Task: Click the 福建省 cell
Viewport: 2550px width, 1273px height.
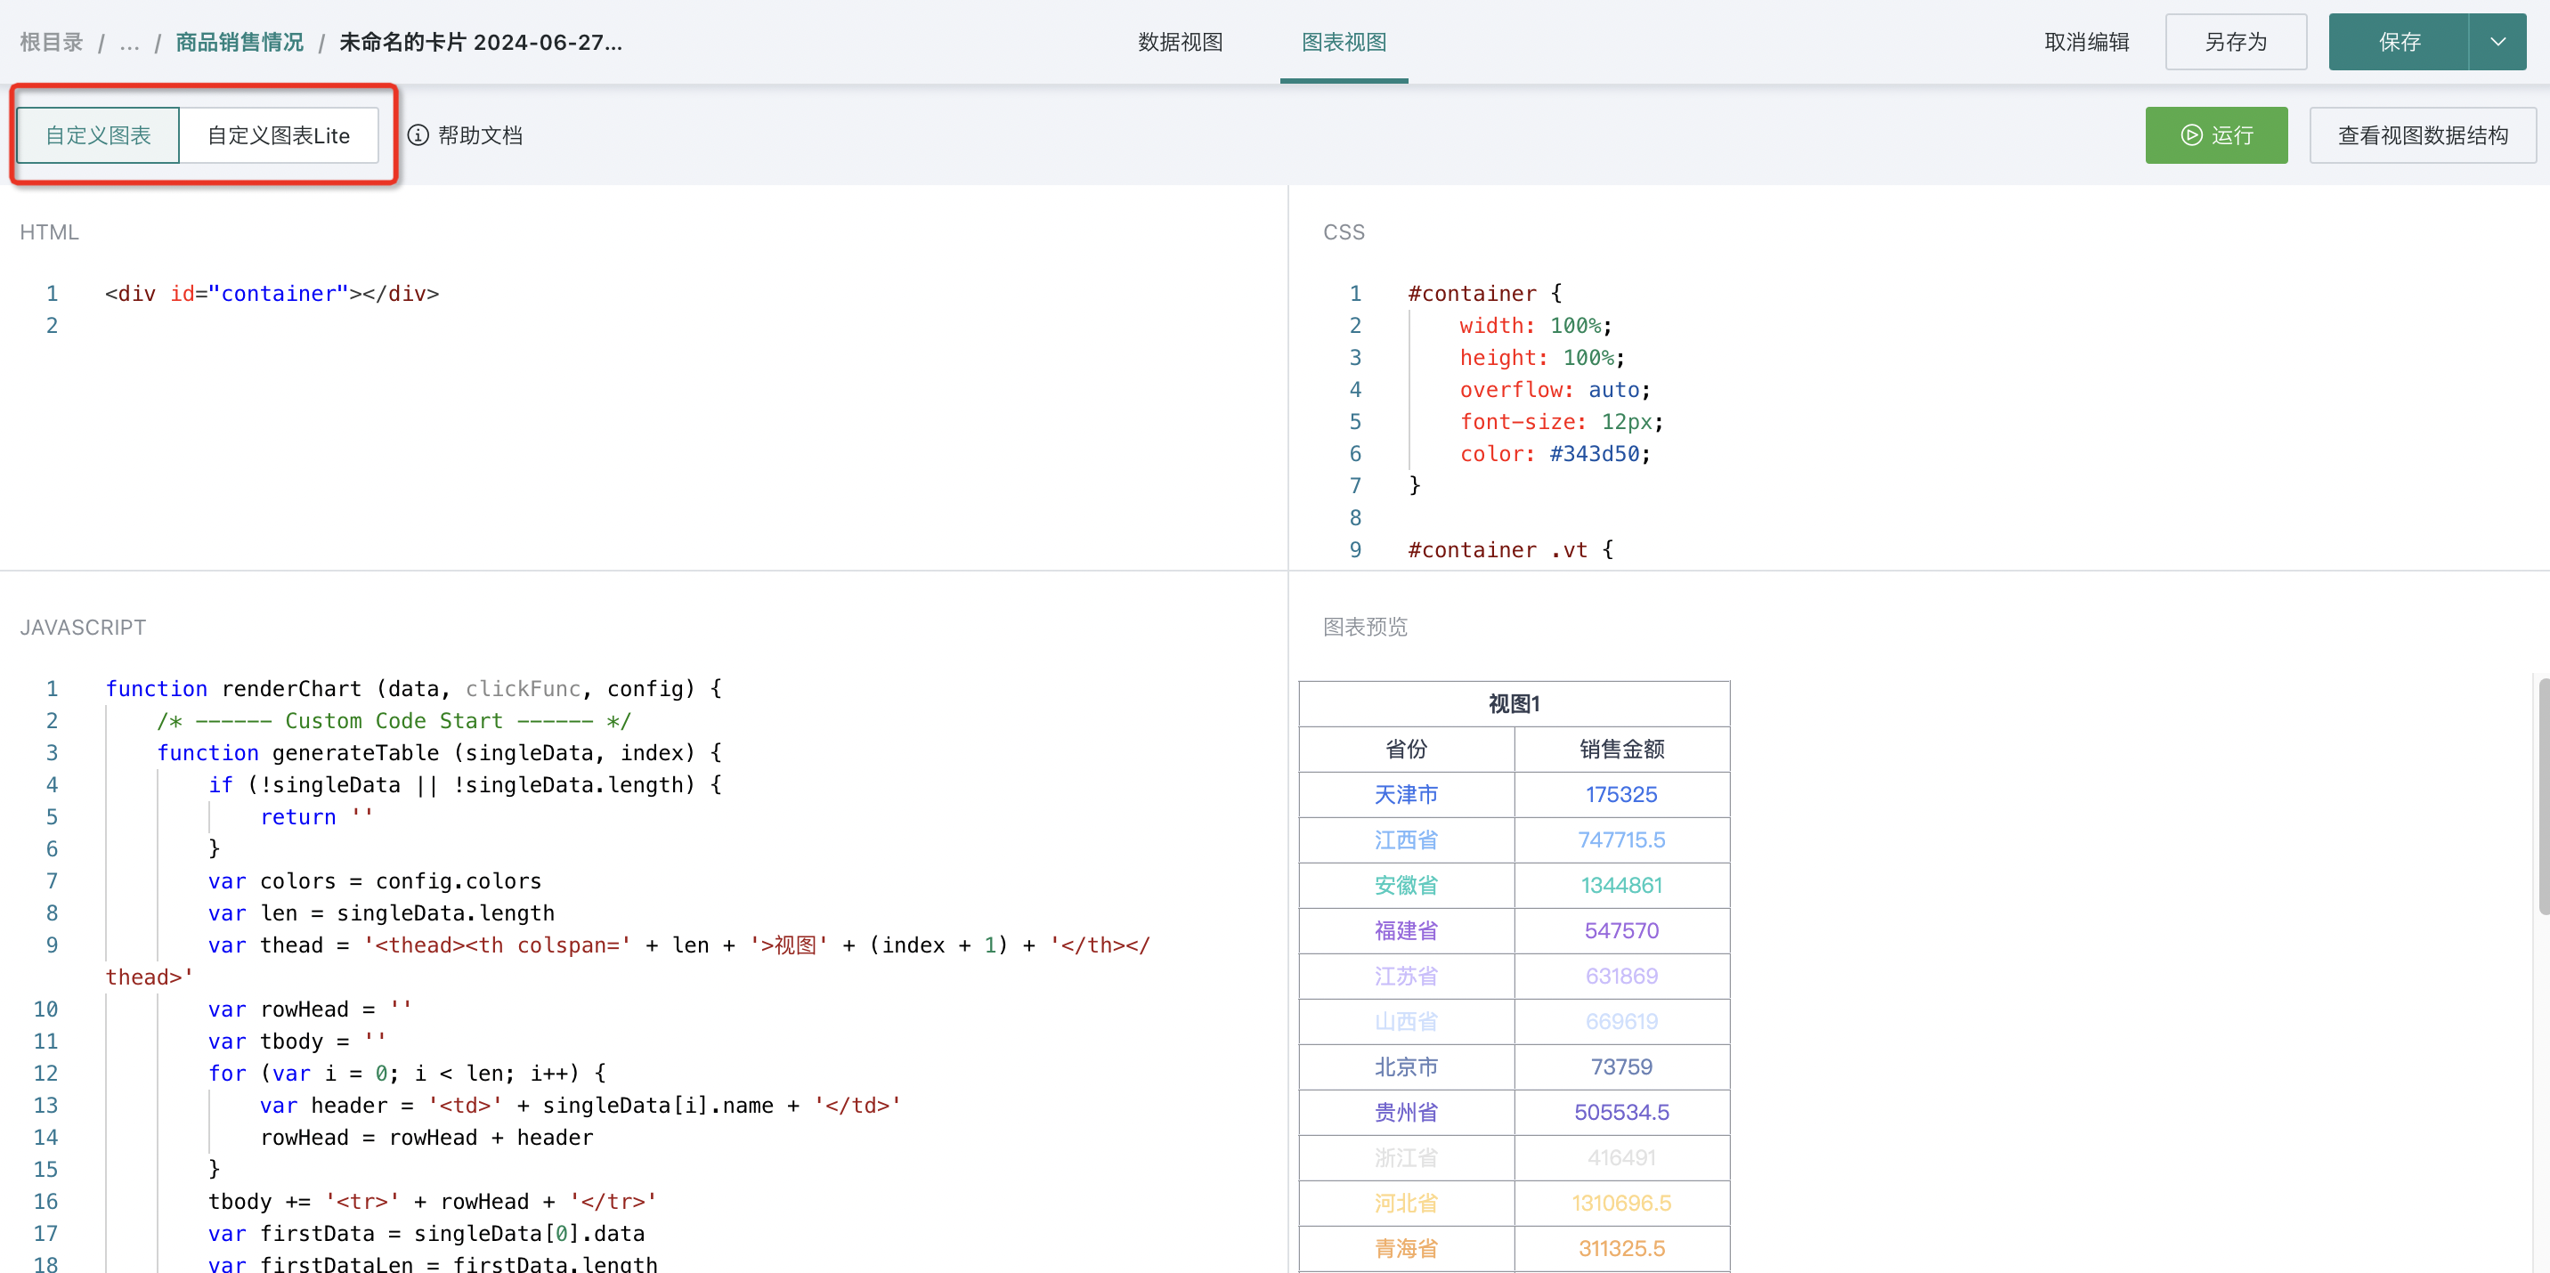Action: (x=1406, y=930)
